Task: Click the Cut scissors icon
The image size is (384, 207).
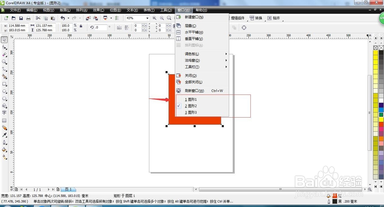Action: (38, 18)
